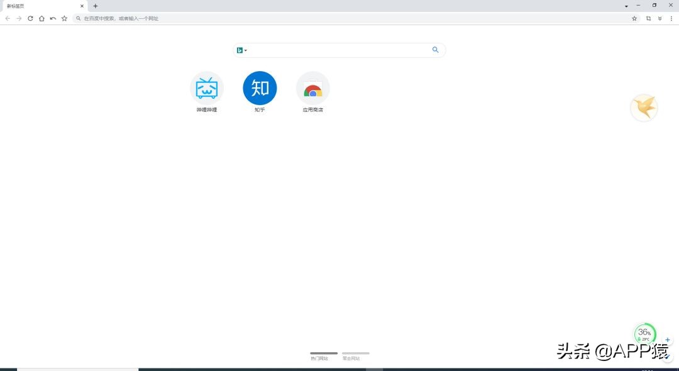
Task: Open the Bing search engine dropdown
Action: coord(241,50)
